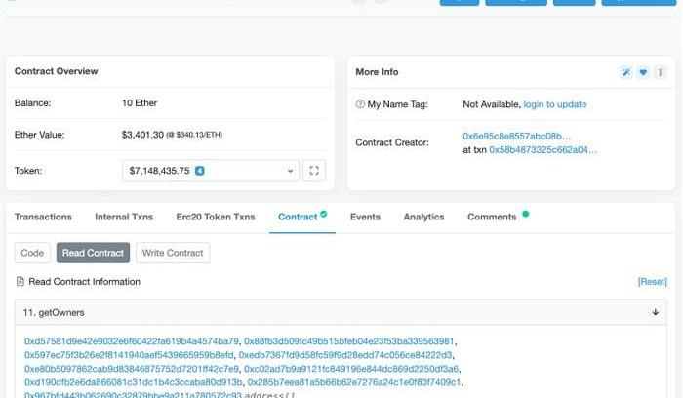
Task: Go to the Events tab
Action: click(365, 217)
